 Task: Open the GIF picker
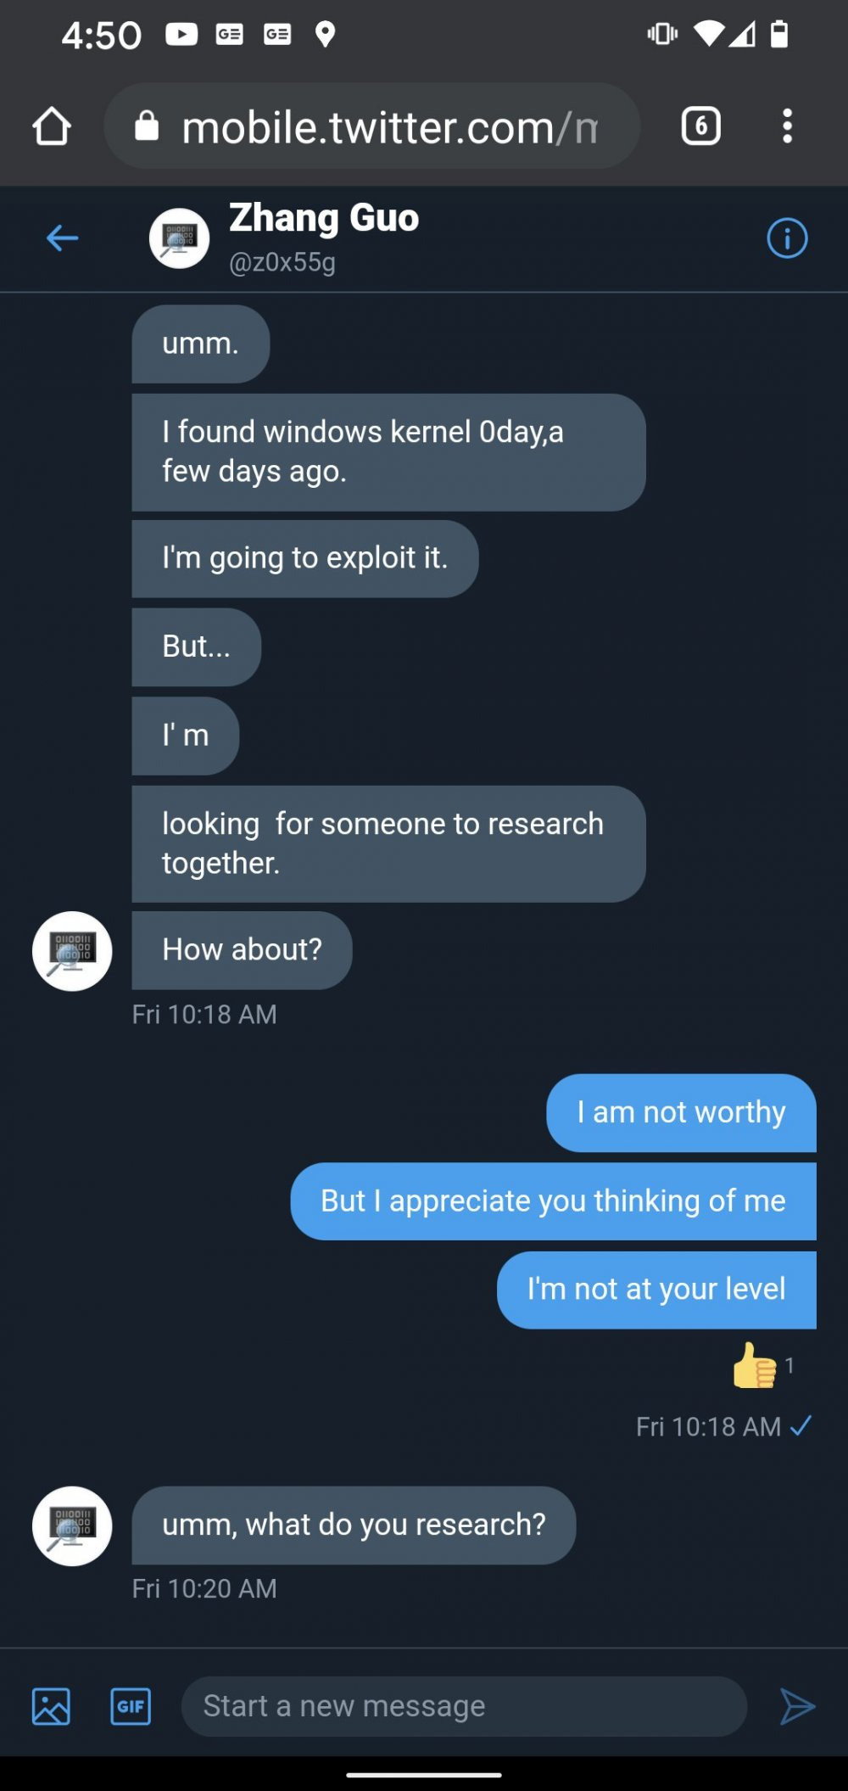131,1705
